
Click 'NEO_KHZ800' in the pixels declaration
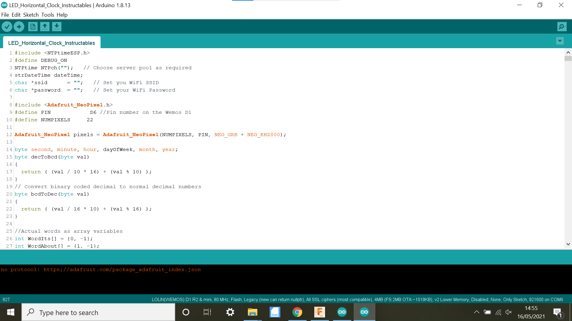tap(264, 135)
